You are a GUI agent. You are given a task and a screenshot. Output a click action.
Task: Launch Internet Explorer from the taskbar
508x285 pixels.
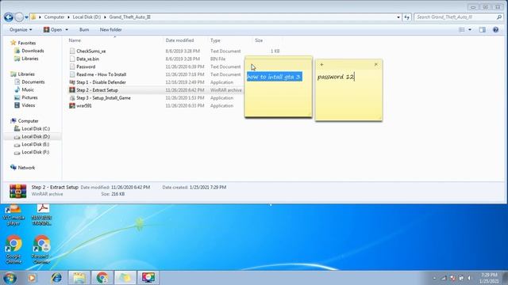point(56,278)
